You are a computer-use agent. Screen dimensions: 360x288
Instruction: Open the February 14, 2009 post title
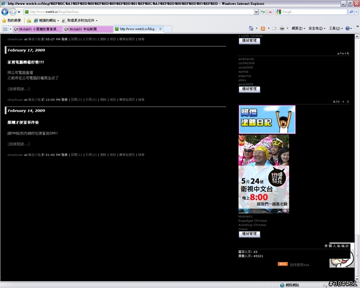(23, 123)
